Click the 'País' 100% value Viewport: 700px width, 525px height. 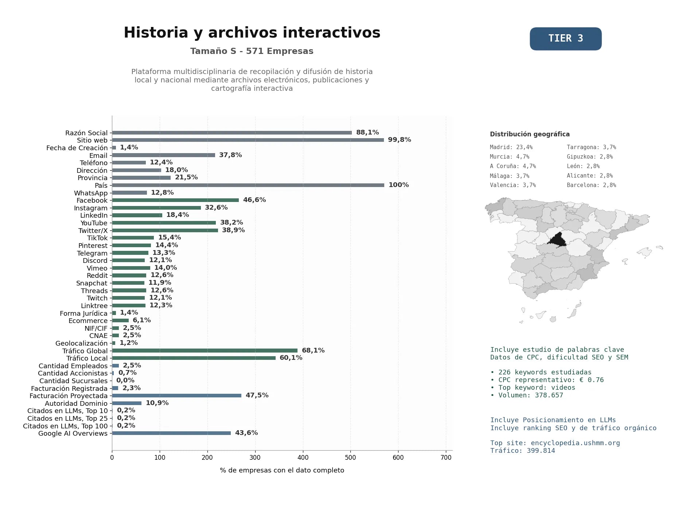(x=399, y=185)
